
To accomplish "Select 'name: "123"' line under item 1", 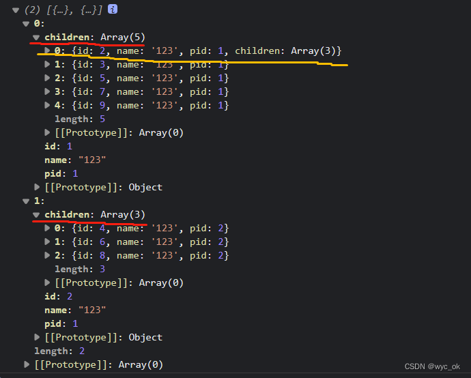I will pos(75,310).
